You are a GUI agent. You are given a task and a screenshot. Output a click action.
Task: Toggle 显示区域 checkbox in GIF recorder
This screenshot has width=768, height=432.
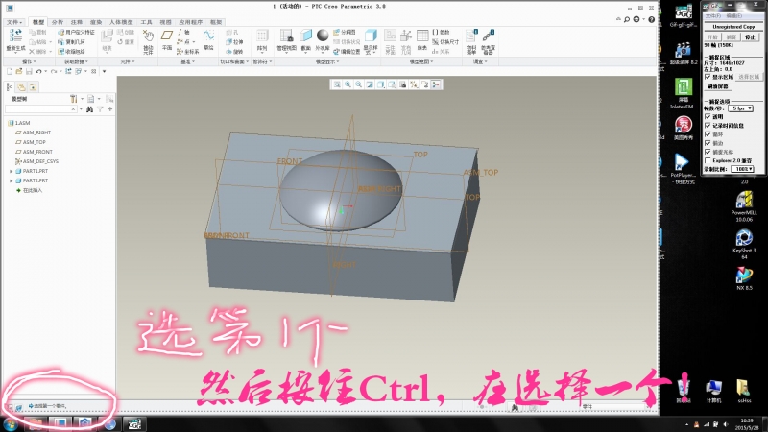(x=708, y=77)
